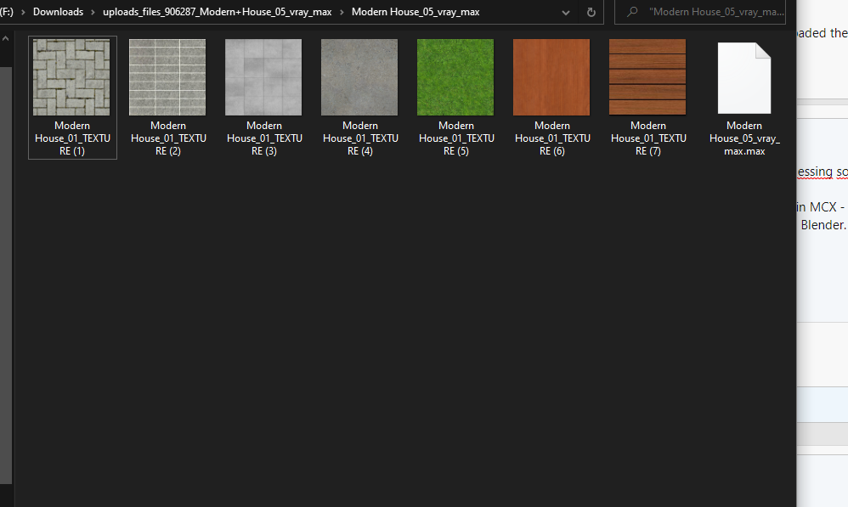Refresh the current folder view
Image resolution: width=848 pixels, height=507 pixels.
[x=591, y=12]
